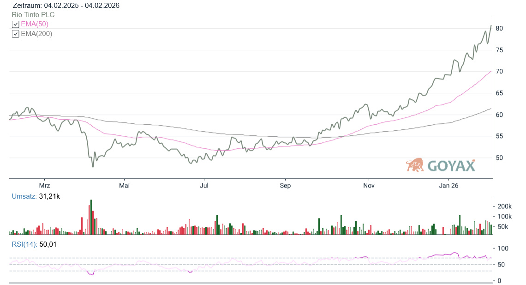The image size is (526, 285).
Task: Select the Mrz marker on the time axis
Action: point(45,186)
